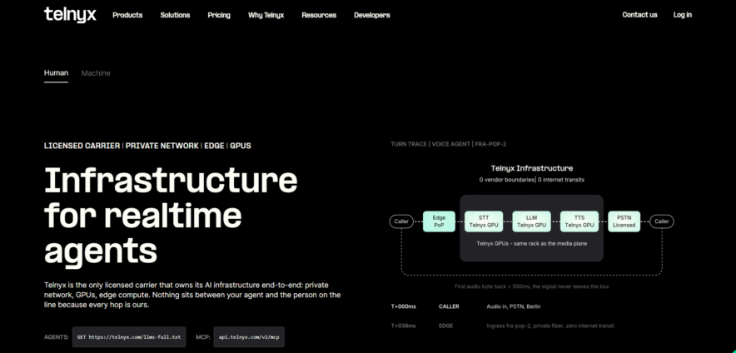Select the Human tab
The height and width of the screenshot is (353, 736).
(56, 72)
